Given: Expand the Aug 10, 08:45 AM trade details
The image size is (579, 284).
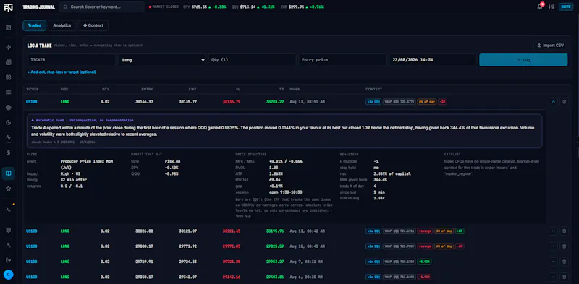Looking at the screenshot, I should pos(553,246).
